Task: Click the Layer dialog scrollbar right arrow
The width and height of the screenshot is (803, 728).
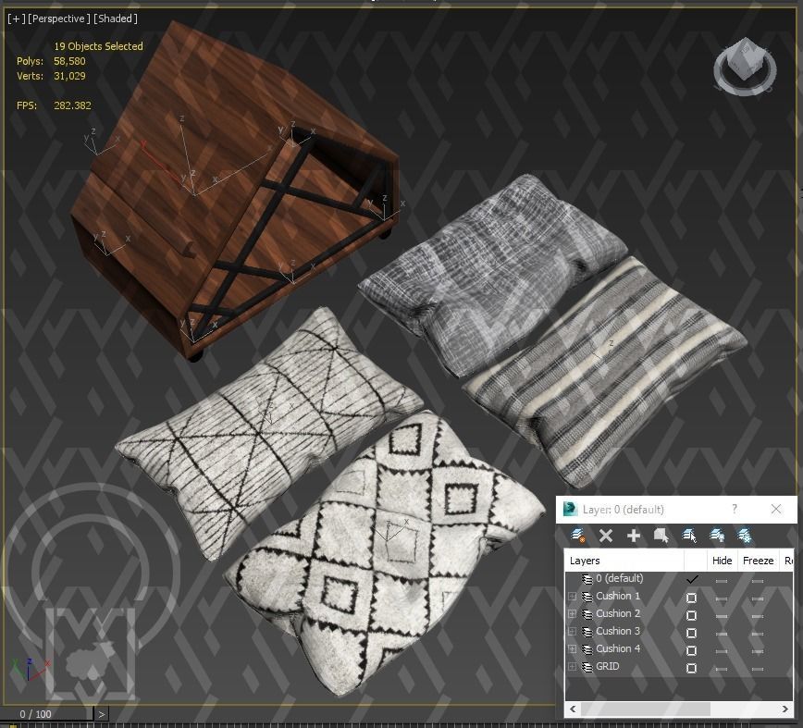Action: (x=785, y=709)
